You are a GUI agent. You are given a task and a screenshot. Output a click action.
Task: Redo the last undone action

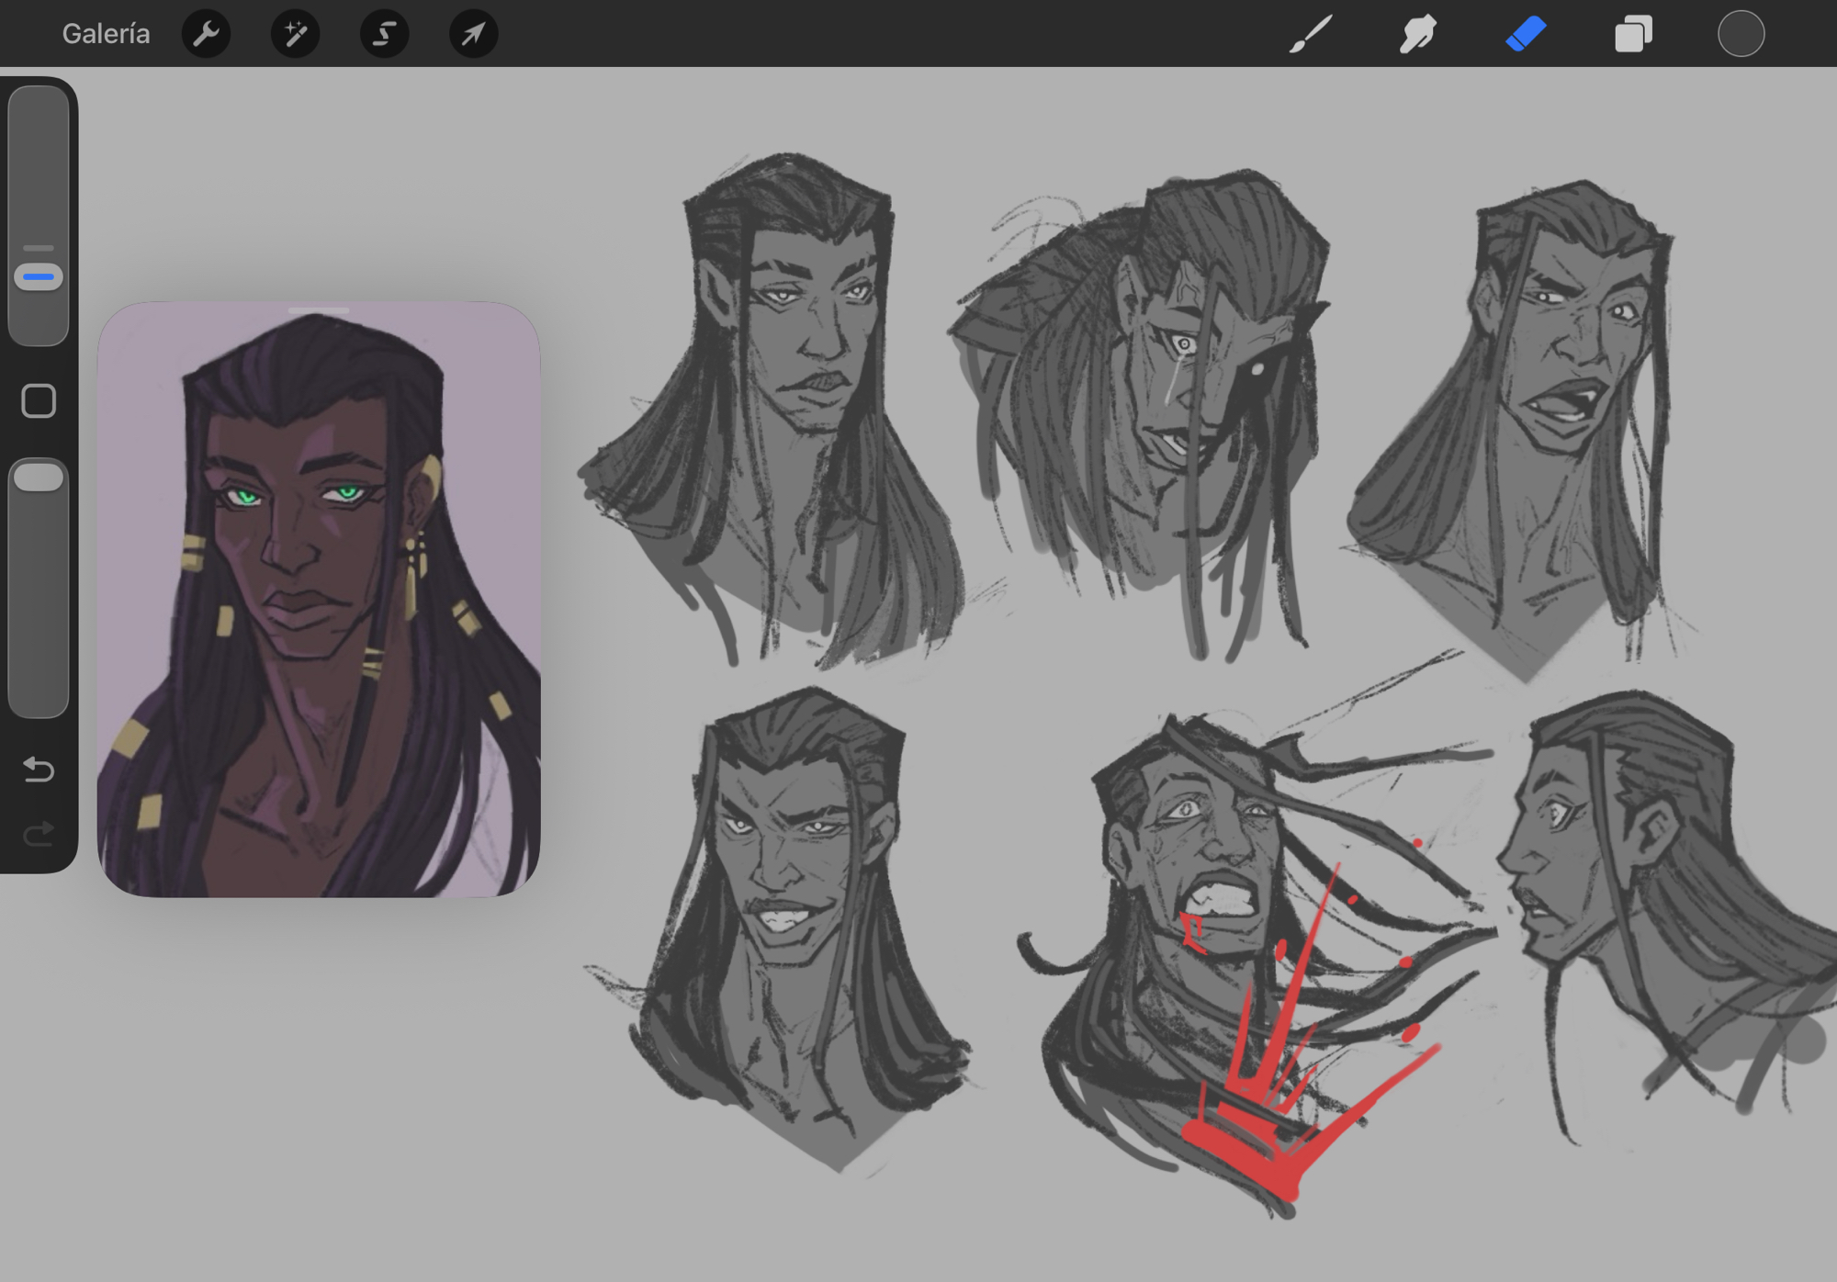39,834
